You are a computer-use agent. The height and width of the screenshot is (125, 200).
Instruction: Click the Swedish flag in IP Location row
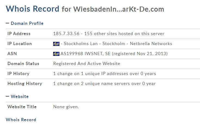click(56, 44)
